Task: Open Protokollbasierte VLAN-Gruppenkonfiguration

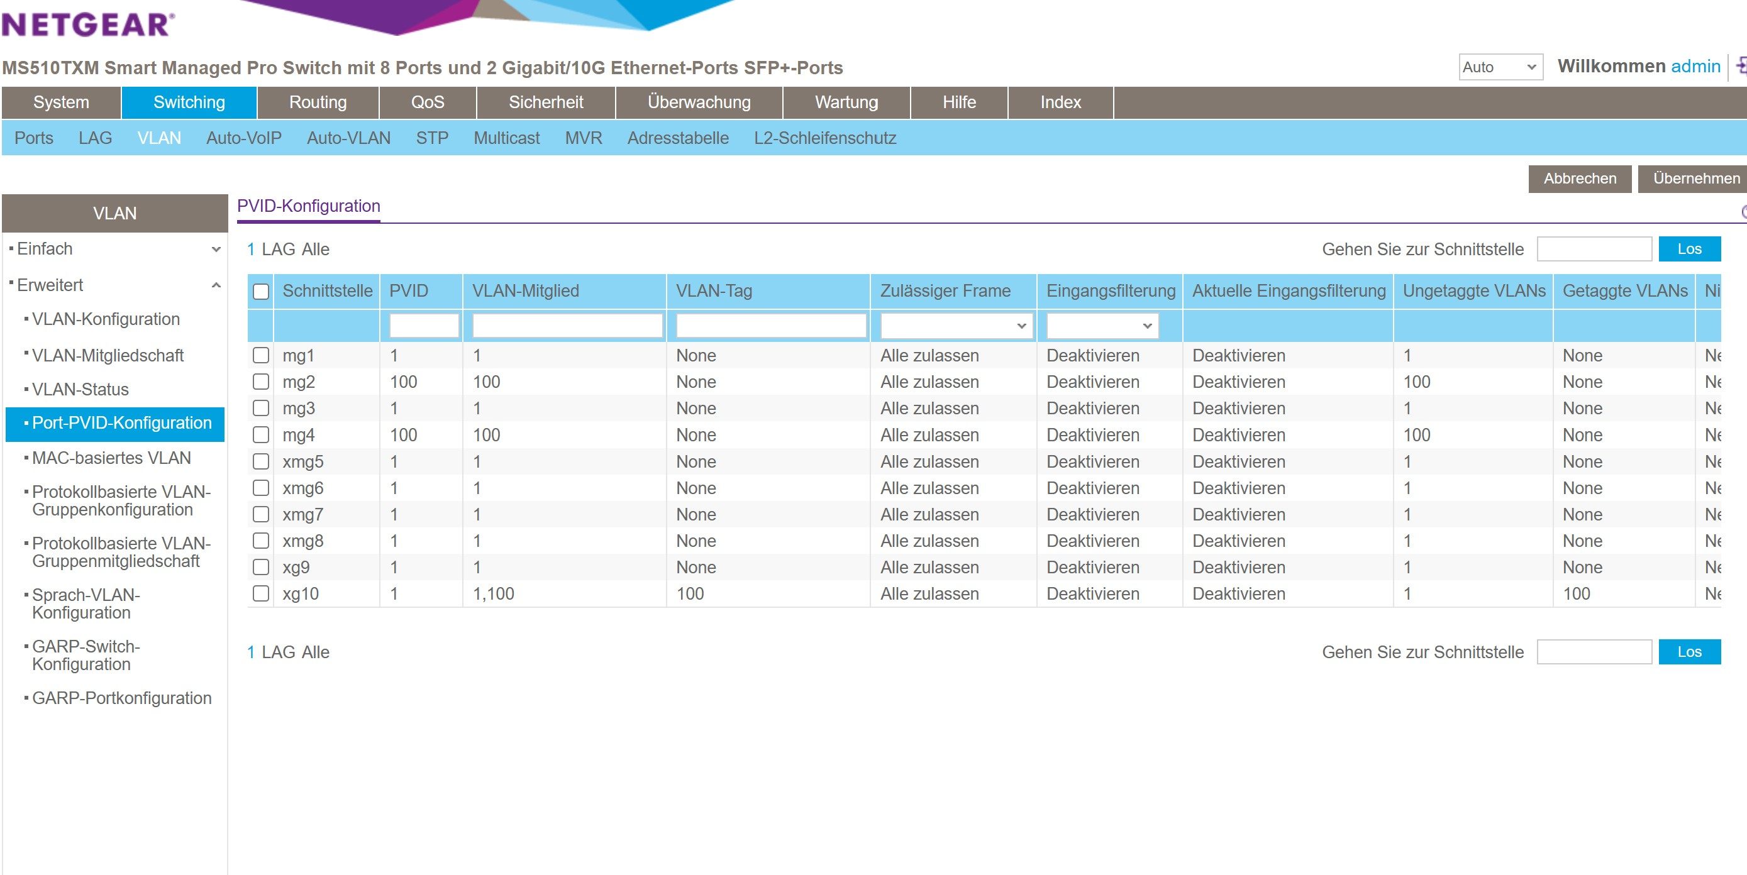Action: 121,501
